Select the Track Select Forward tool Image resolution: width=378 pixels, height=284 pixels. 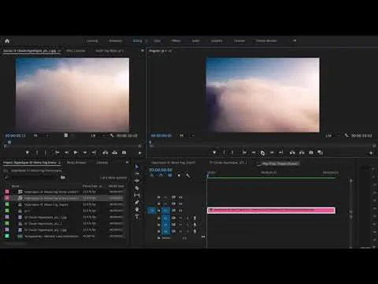[x=137, y=174]
